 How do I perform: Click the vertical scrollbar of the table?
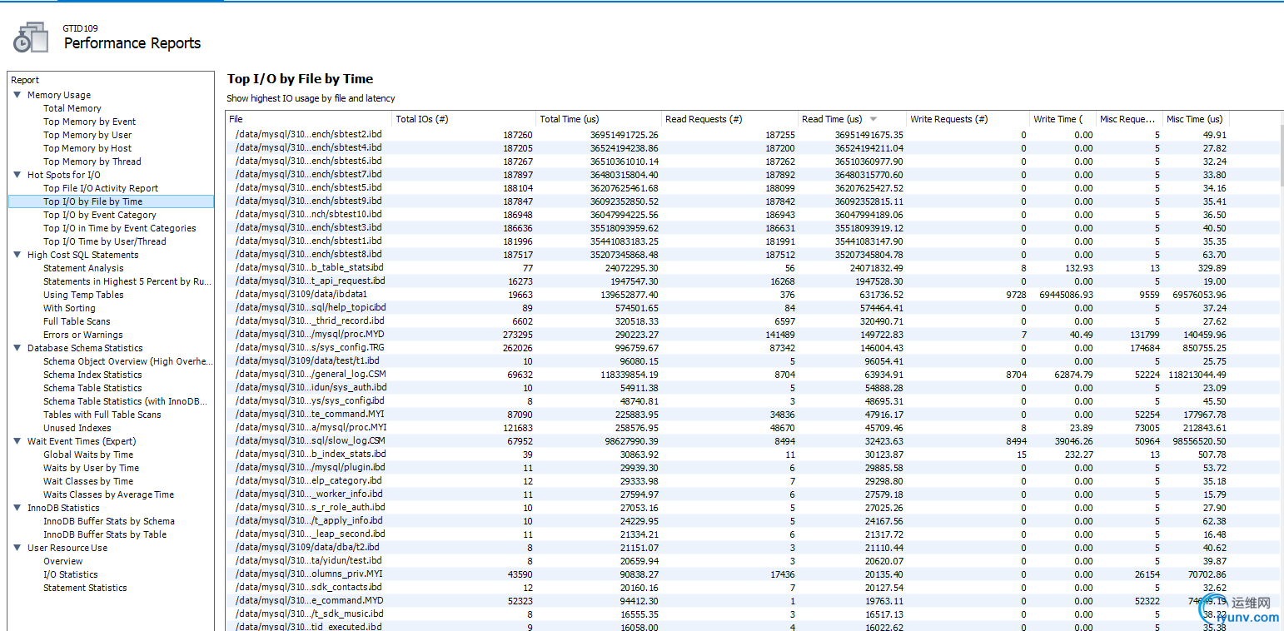1281,155
